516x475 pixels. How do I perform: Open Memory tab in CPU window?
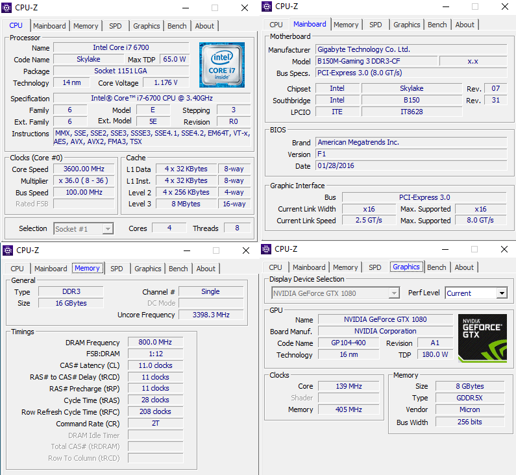click(x=86, y=26)
